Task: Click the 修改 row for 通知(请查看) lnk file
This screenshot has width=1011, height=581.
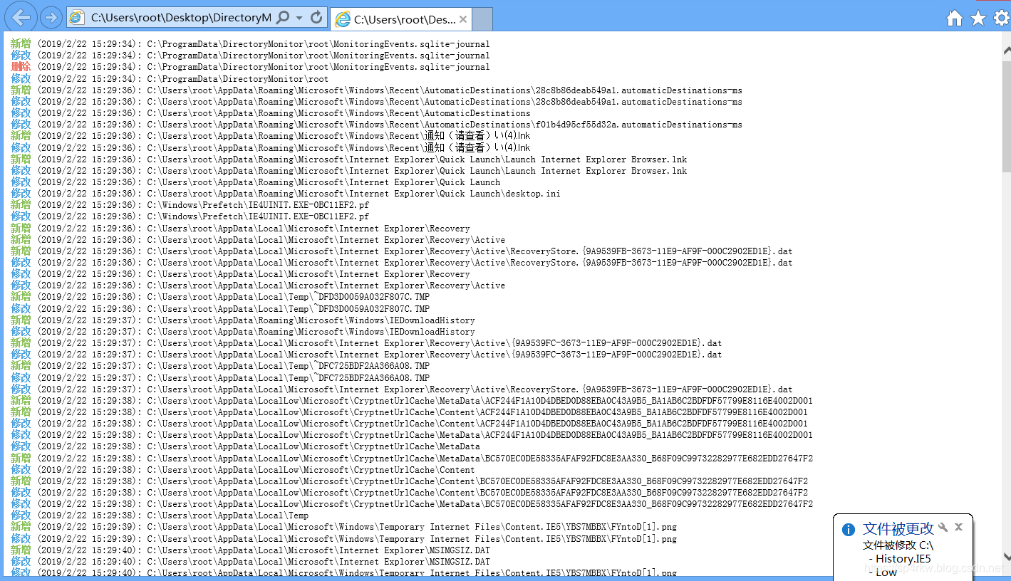Action: [271, 147]
